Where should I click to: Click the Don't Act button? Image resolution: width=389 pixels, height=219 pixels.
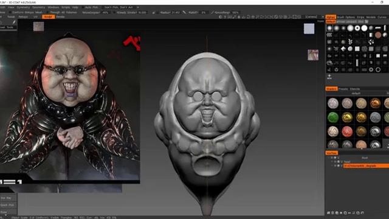[x=126, y=7]
